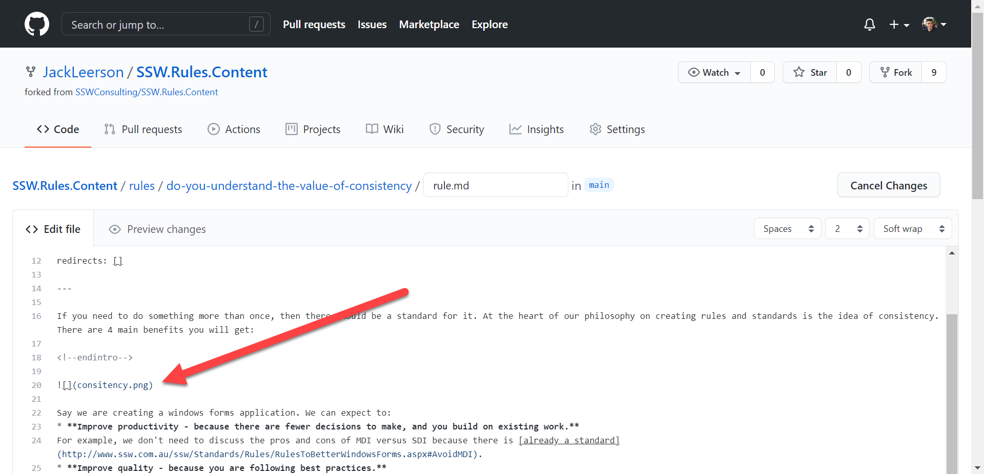Click the "already a standard" link text
984x474 pixels.
(x=569, y=440)
